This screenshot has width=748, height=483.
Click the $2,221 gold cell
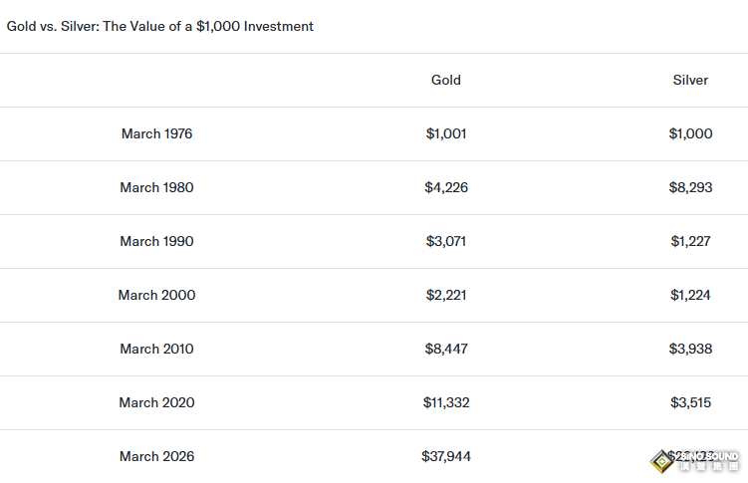tap(445, 295)
